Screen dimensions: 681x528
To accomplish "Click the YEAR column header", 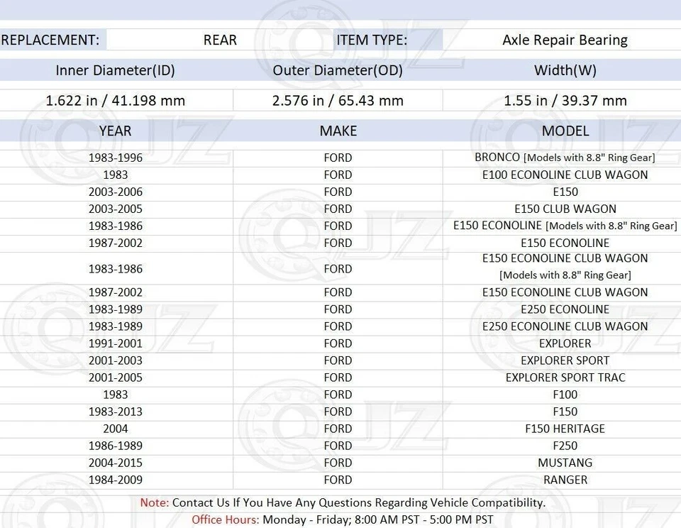I will tap(115, 131).
